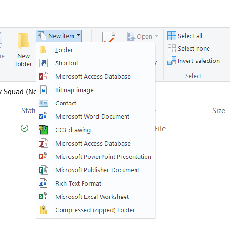Open the Open button dropdown arrow
This screenshot has width=230, height=229.
click(x=157, y=36)
